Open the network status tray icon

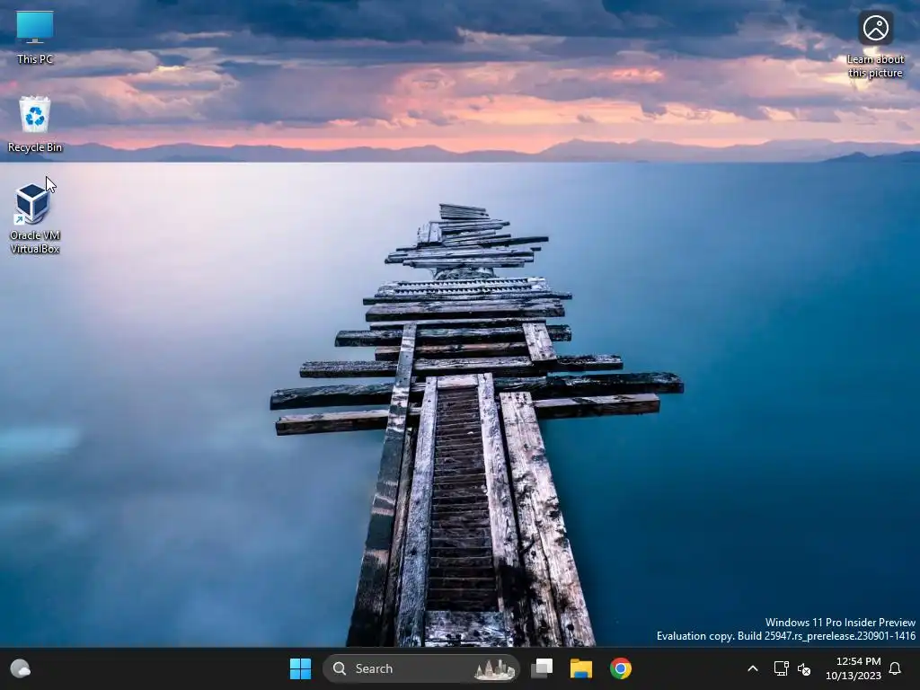781,668
